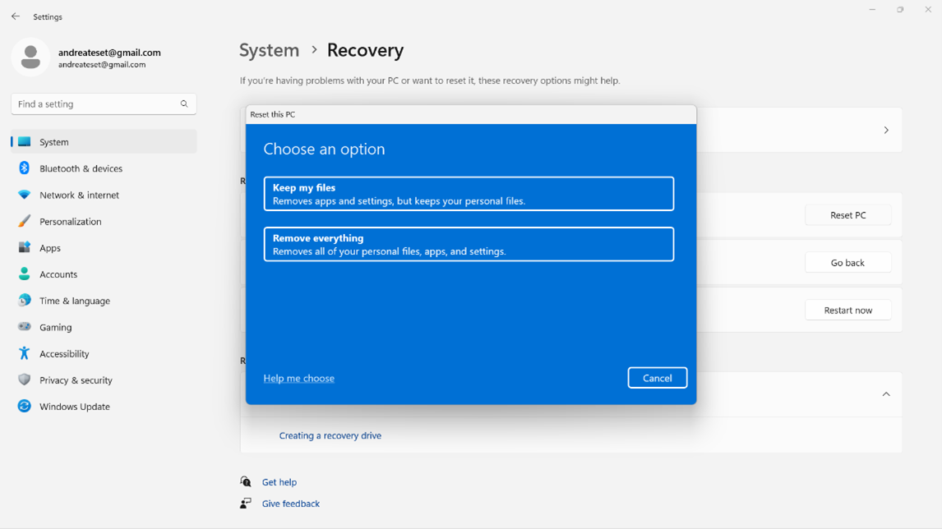Open Windows Update sync icon

click(24, 406)
